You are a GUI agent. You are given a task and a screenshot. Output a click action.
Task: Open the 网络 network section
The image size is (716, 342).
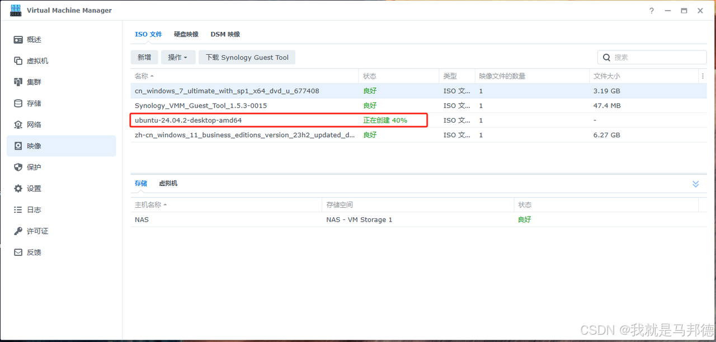[62, 125]
